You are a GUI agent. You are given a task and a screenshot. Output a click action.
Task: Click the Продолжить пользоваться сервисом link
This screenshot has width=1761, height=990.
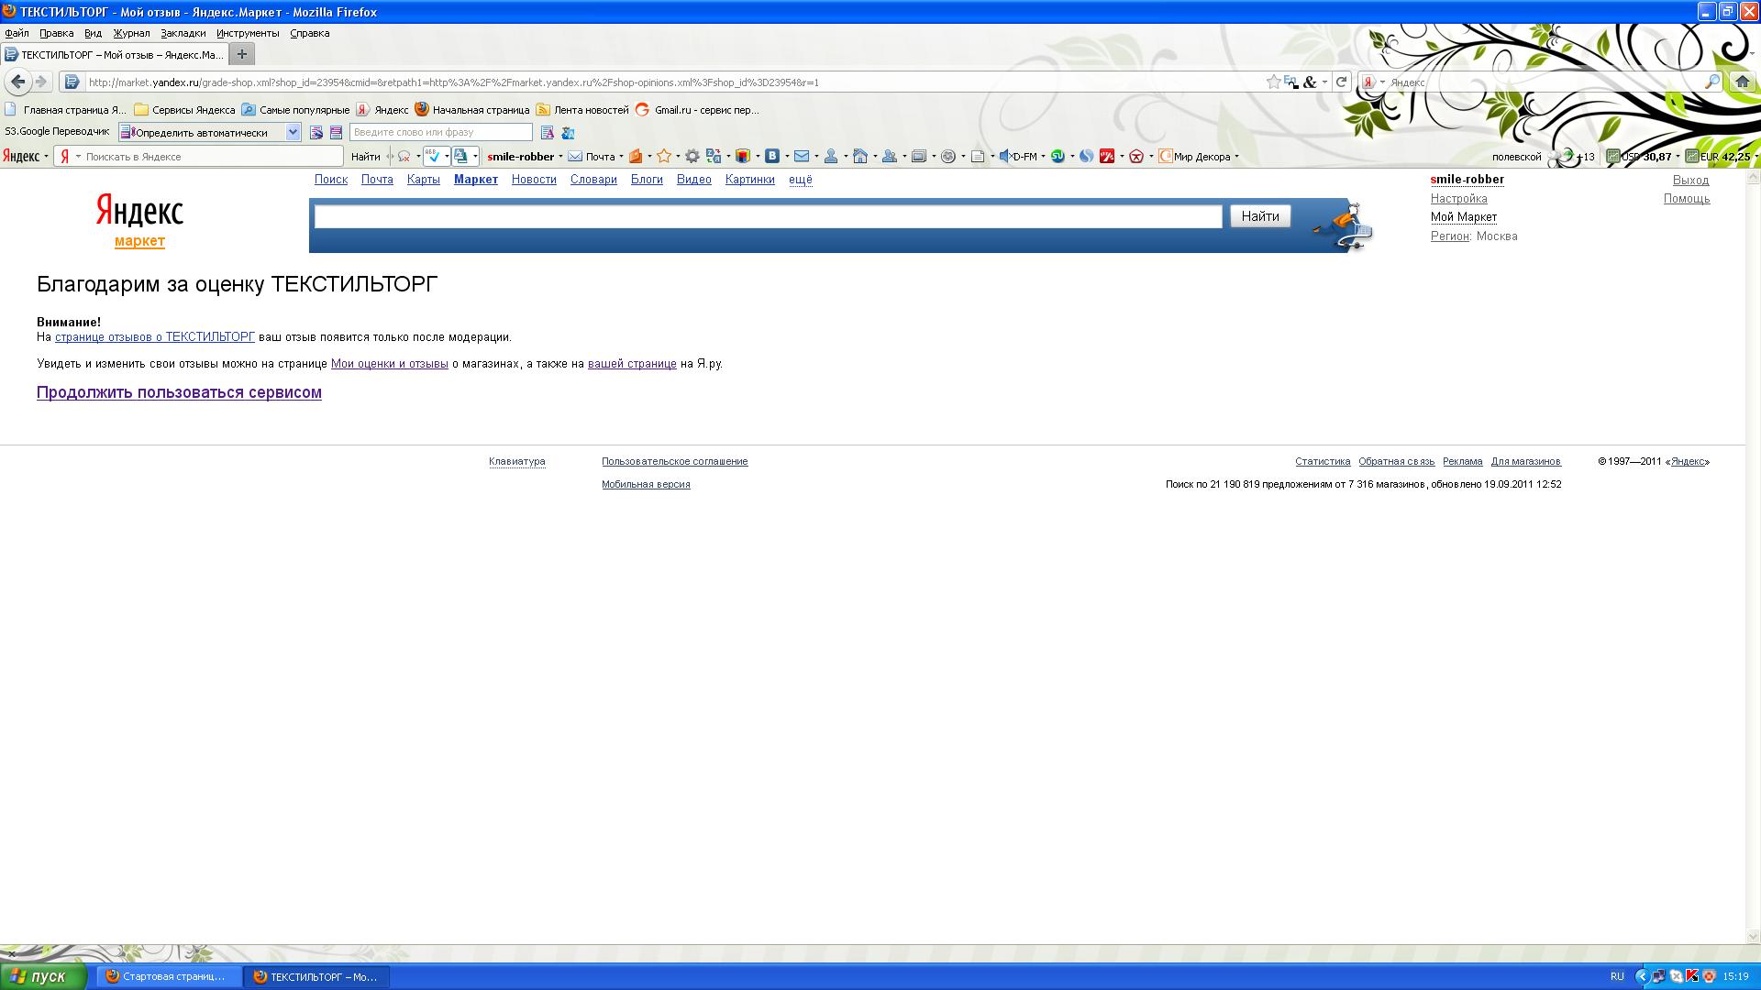coord(179,392)
